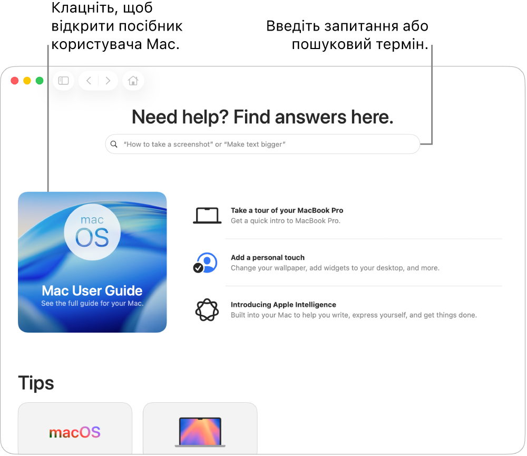Toggle the sidebar with the toolbar icon
This screenshot has width=527, height=456.
64,81
